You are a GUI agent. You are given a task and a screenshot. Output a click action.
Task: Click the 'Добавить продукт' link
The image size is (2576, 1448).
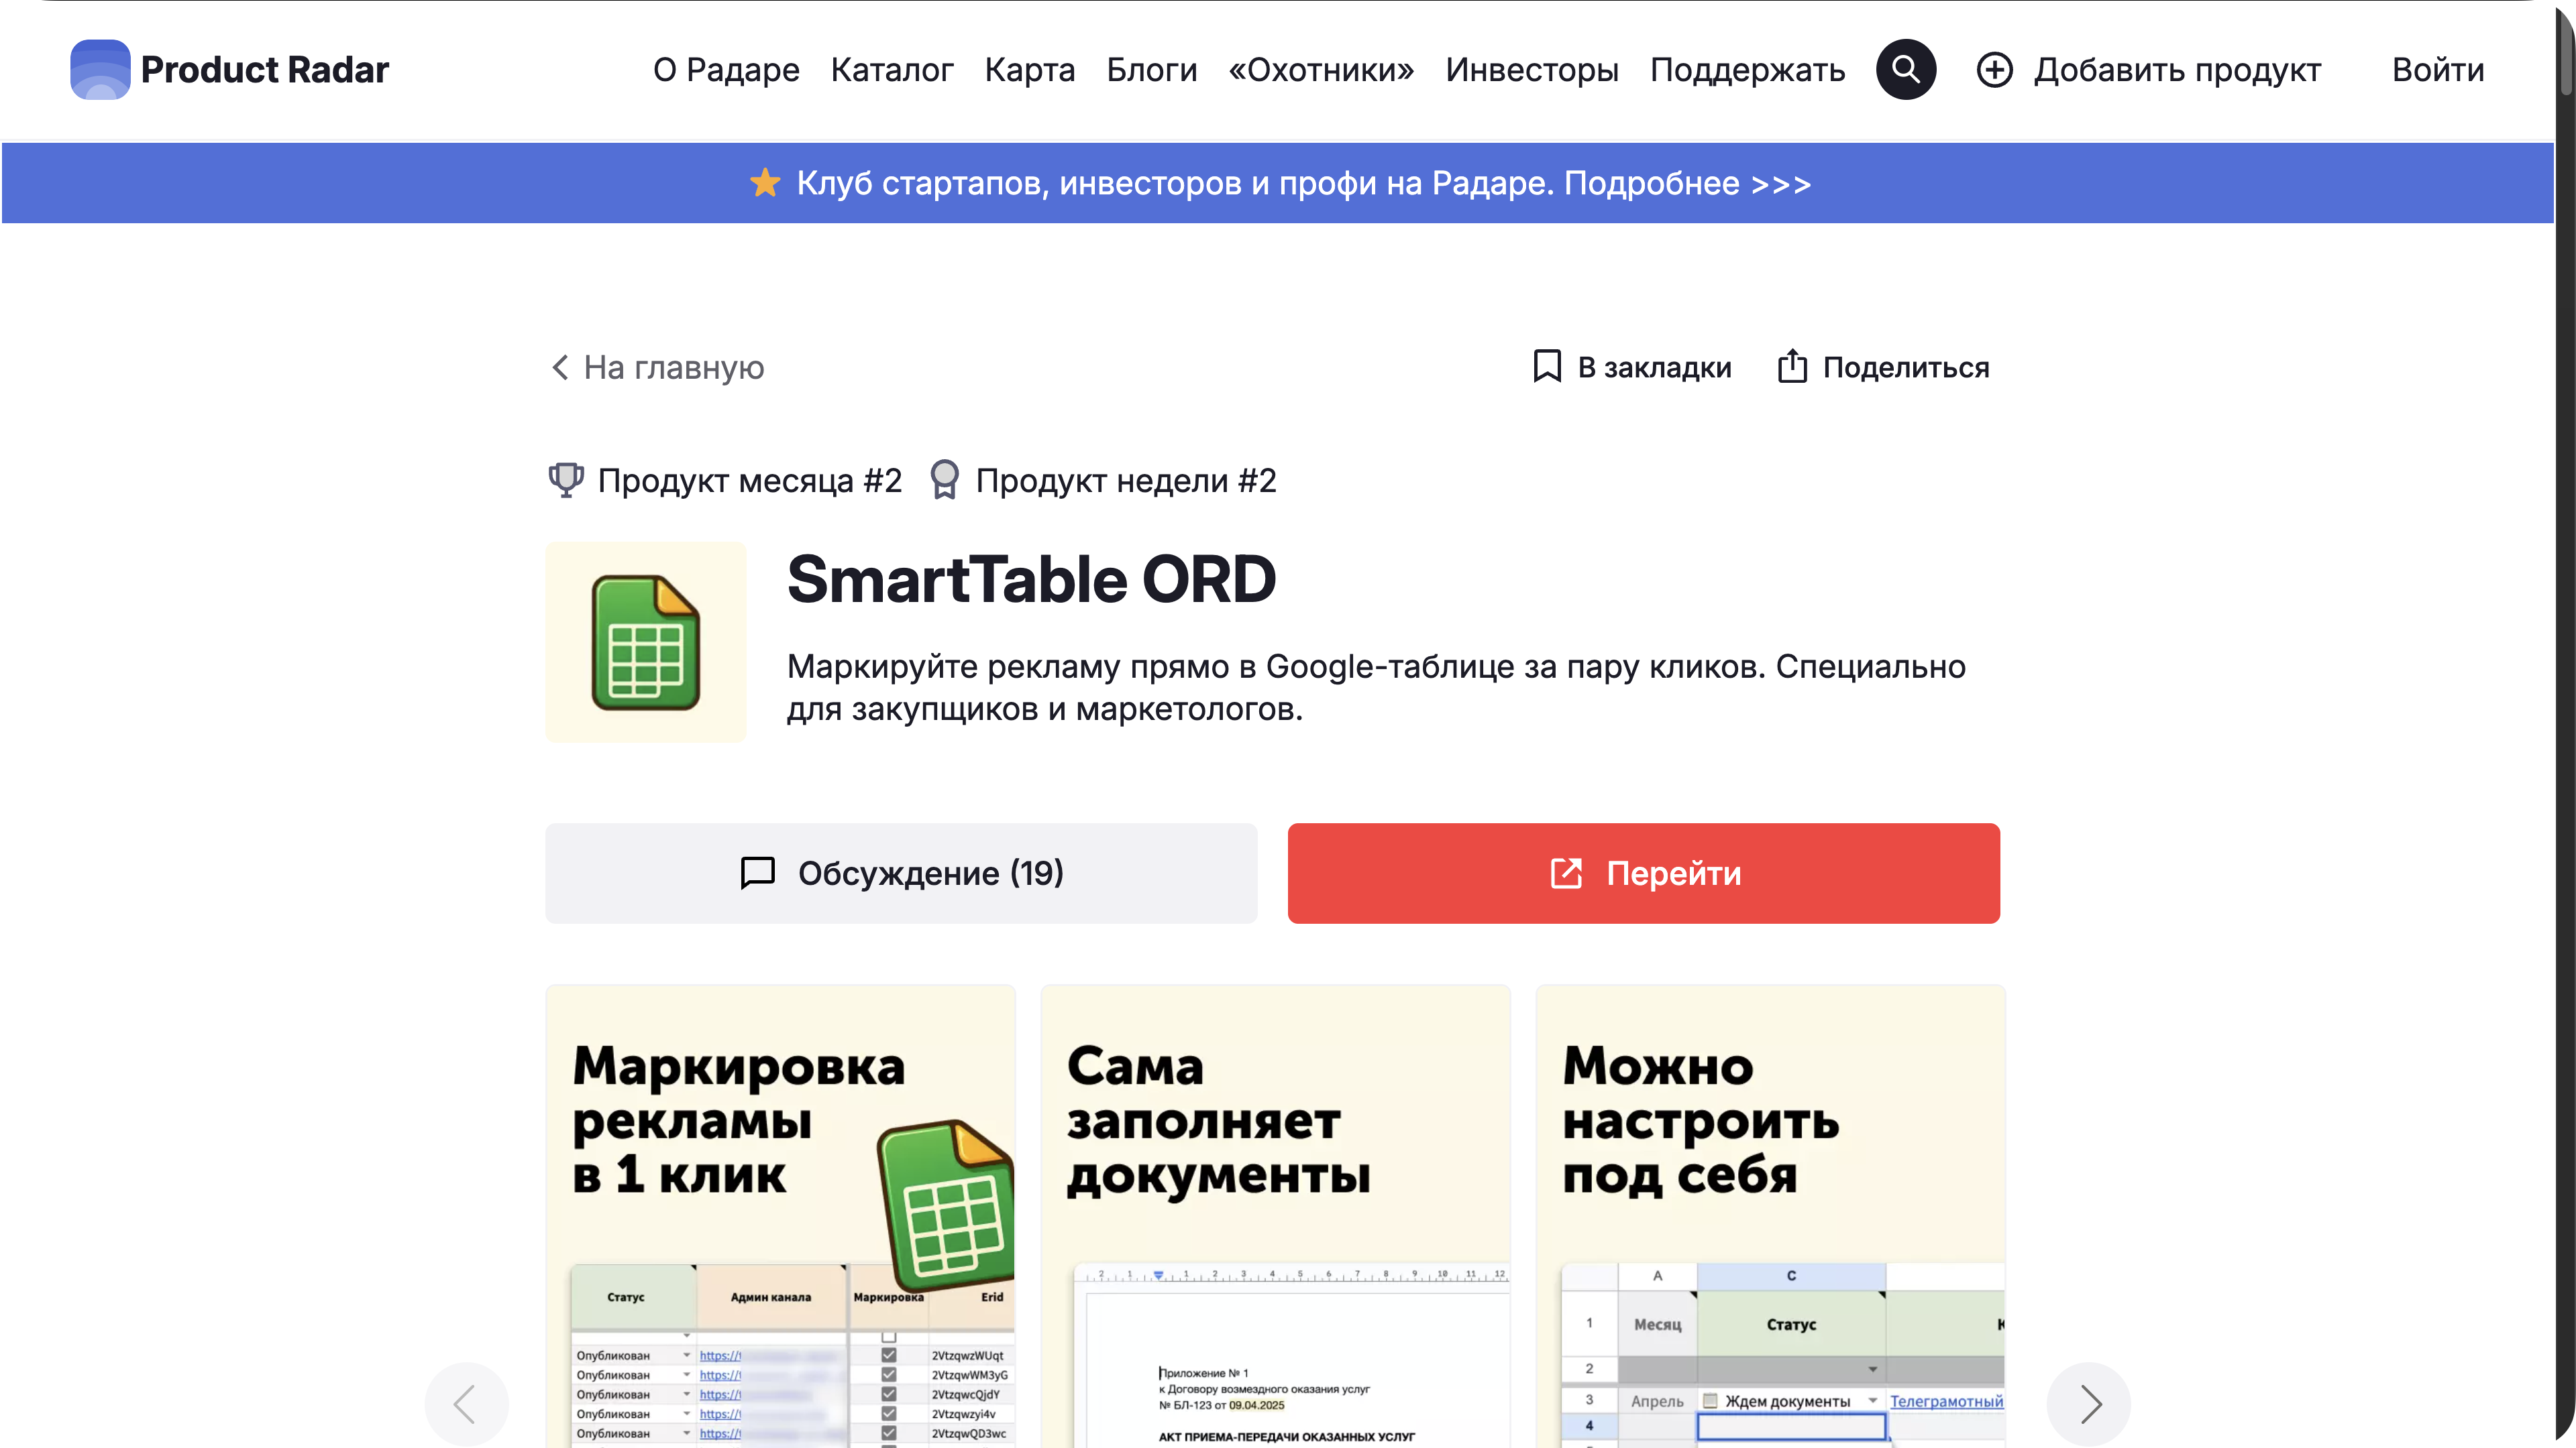2177,70
